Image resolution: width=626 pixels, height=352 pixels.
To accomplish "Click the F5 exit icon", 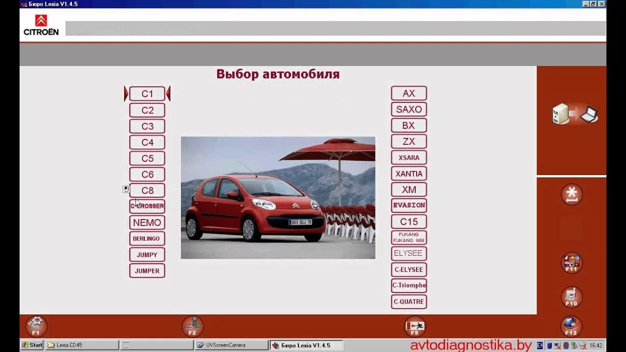I will coord(415,327).
